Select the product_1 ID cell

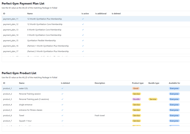[7, 89]
